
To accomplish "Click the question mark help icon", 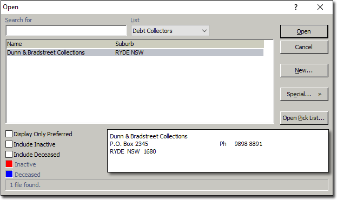I will [x=296, y=8].
